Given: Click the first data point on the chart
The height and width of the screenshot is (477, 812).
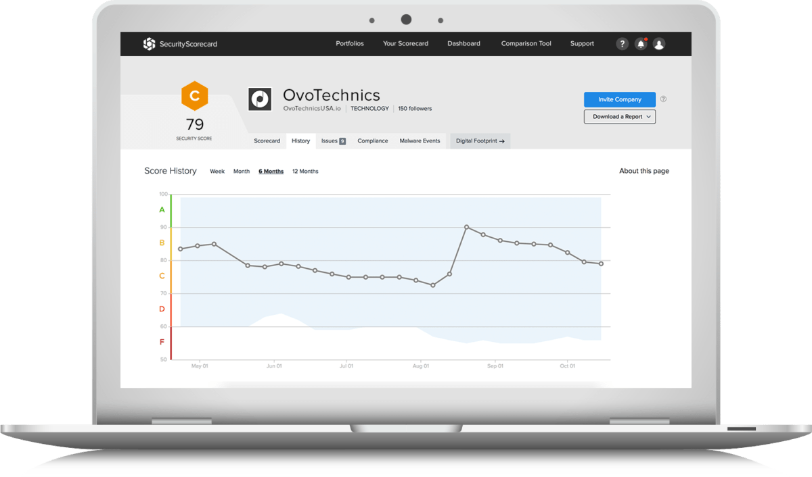Looking at the screenshot, I should [180, 249].
